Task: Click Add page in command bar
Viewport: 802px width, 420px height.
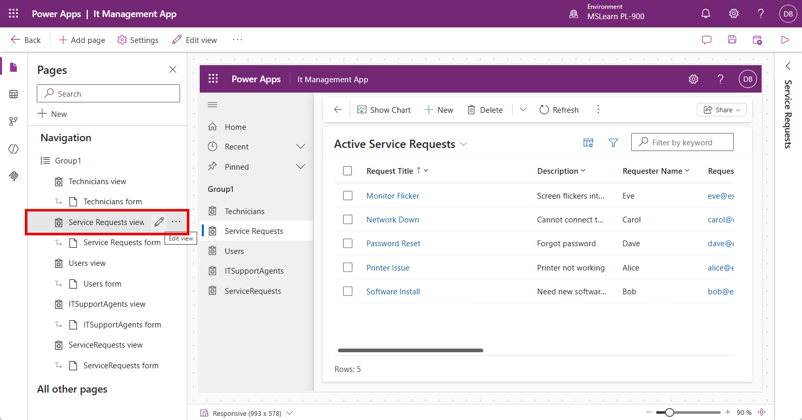Action: (82, 40)
